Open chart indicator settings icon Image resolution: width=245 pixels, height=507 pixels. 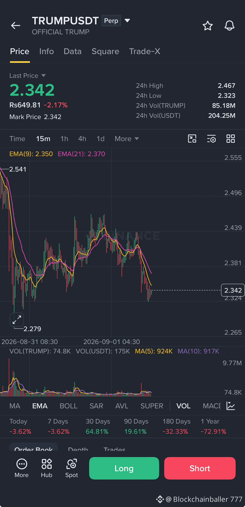click(211, 139)
